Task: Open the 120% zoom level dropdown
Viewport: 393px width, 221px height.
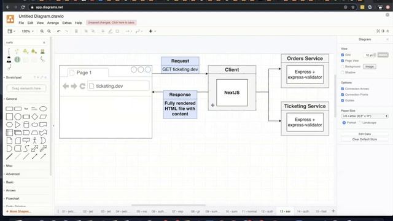Action: pyautogui.click(x=27, y=31)
